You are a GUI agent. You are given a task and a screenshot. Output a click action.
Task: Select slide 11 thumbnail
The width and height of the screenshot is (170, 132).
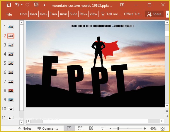[x=11, y=118]
